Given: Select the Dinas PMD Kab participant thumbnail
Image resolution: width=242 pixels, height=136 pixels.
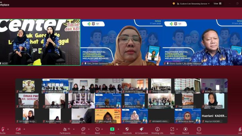Looking at the screenshot, I should click(29, 101).
